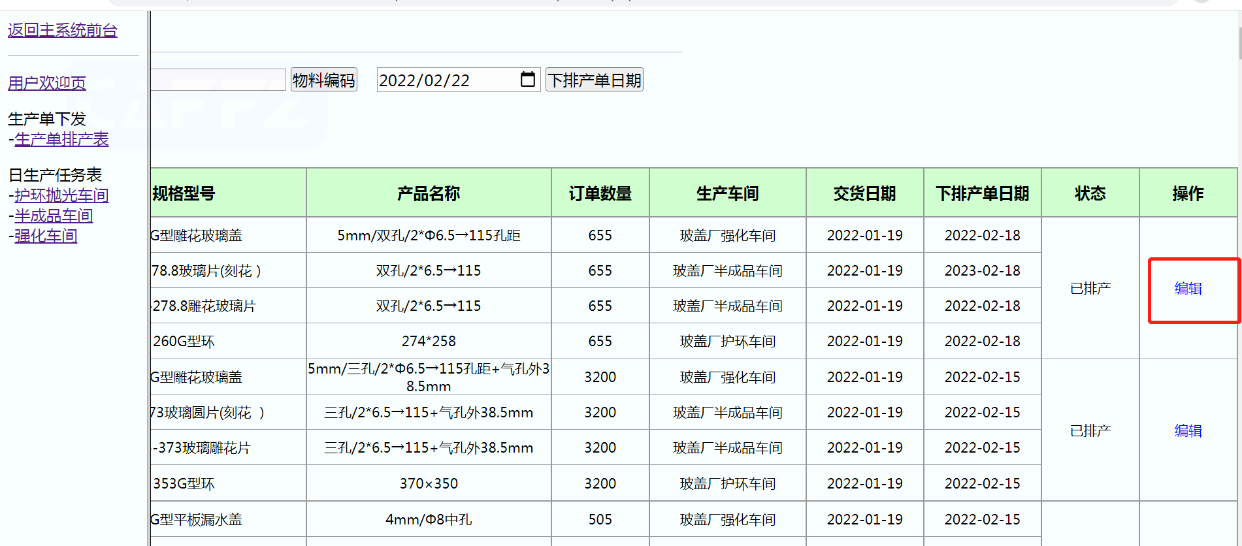Open the 返回主系统前台 link

click(63, 30)
